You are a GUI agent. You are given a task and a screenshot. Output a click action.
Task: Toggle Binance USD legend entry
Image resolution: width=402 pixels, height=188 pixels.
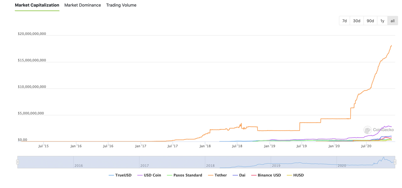click(x=266, y=175)
